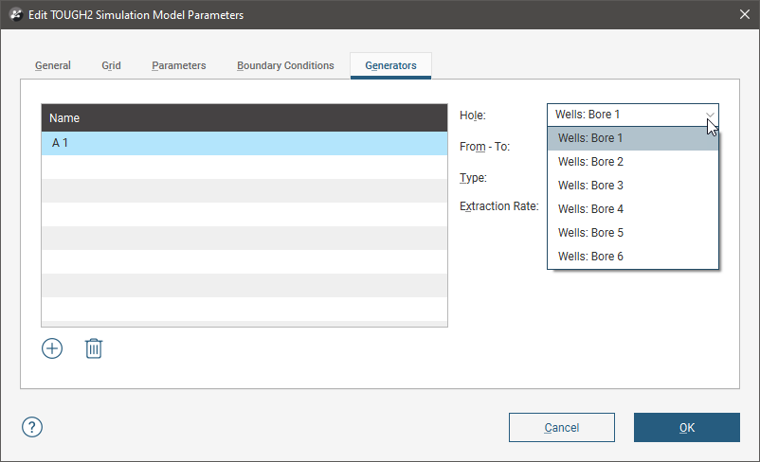
Task: Switch to the General tab
Action: tap(53, 66)
